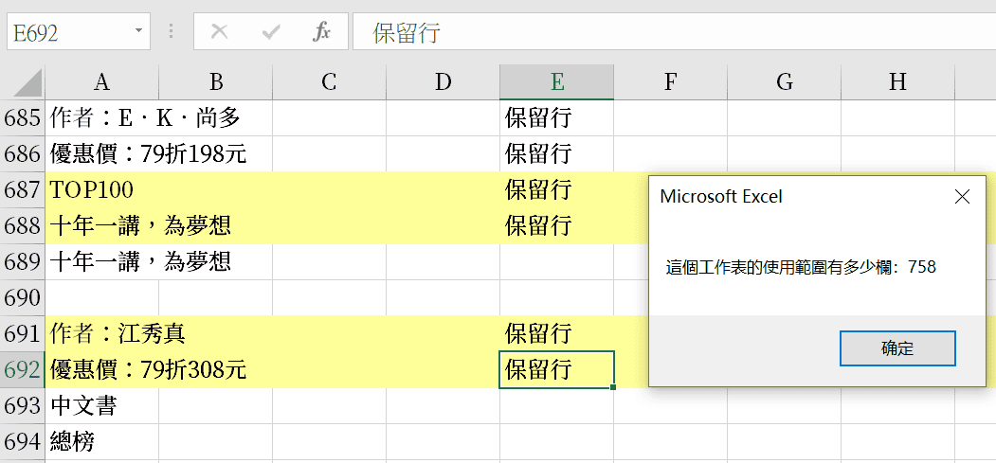Image resolution: width=996 pixels, height=463 pixels.
Task: Select cell E685 containing 保留行
Action: click(x=556, y=118)
